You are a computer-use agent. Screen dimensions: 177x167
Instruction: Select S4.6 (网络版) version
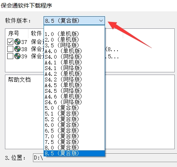click(74, 102)
